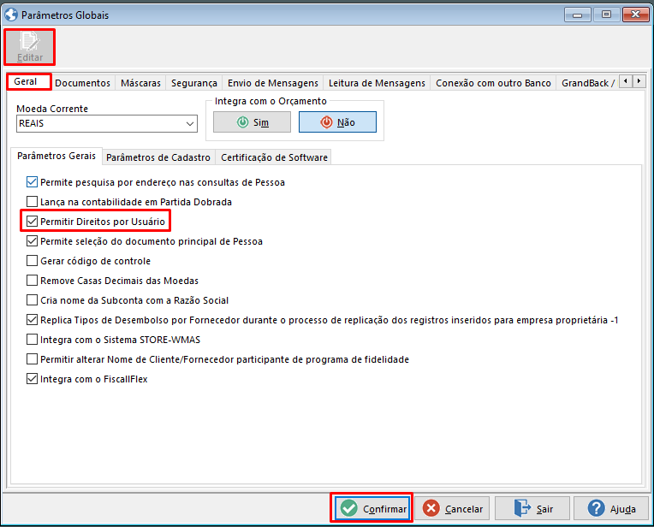Check Permitir alterar Nome de Cliente/Fornecedor
The height and width of the screenshot is (527, 654).
(x=32, y=359)
